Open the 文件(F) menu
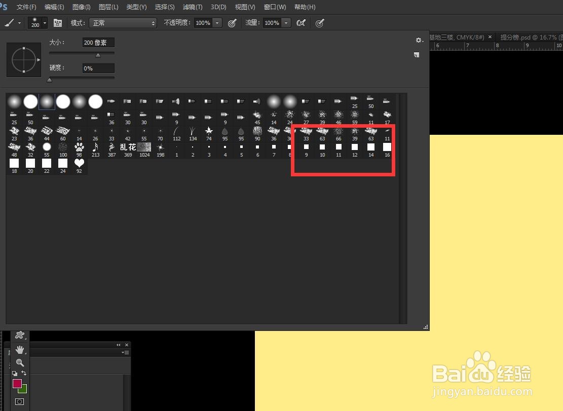 click(x=26, y=7)
